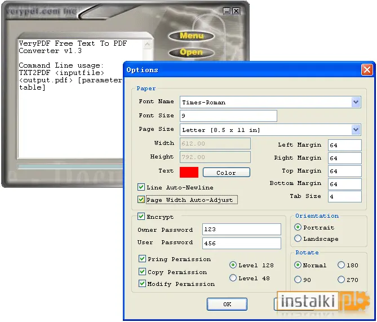
Task: Click the scroll up arrow in text box
Action: (x=147, y=45)
